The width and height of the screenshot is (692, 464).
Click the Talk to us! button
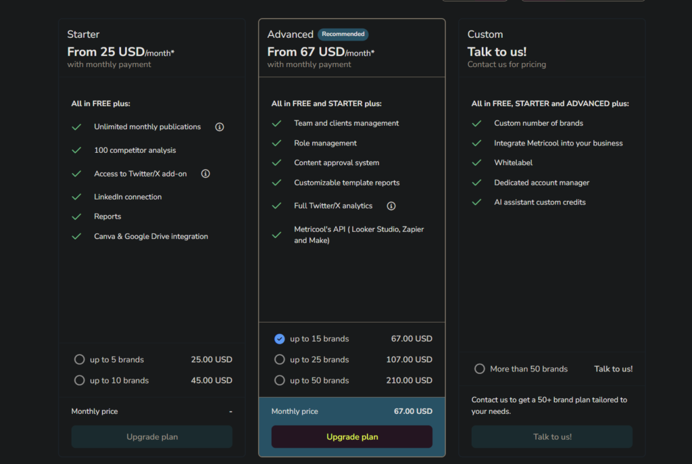(x=551, y=437)
